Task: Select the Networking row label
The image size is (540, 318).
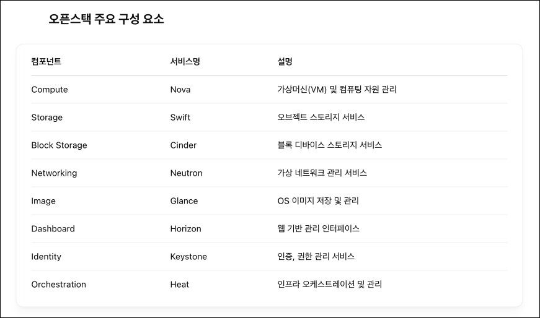Action: tap(54, 173)
